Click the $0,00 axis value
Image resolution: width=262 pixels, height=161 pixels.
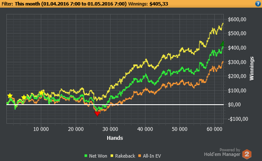[x=234, y=105]
